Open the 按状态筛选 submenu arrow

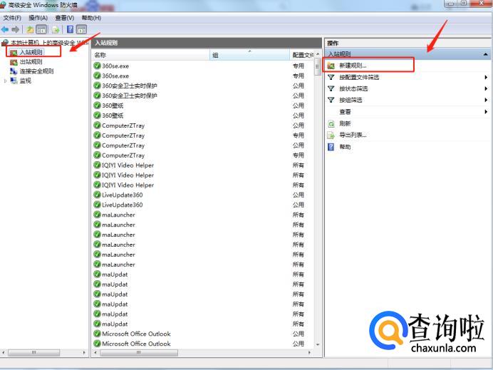pos(486,88)
